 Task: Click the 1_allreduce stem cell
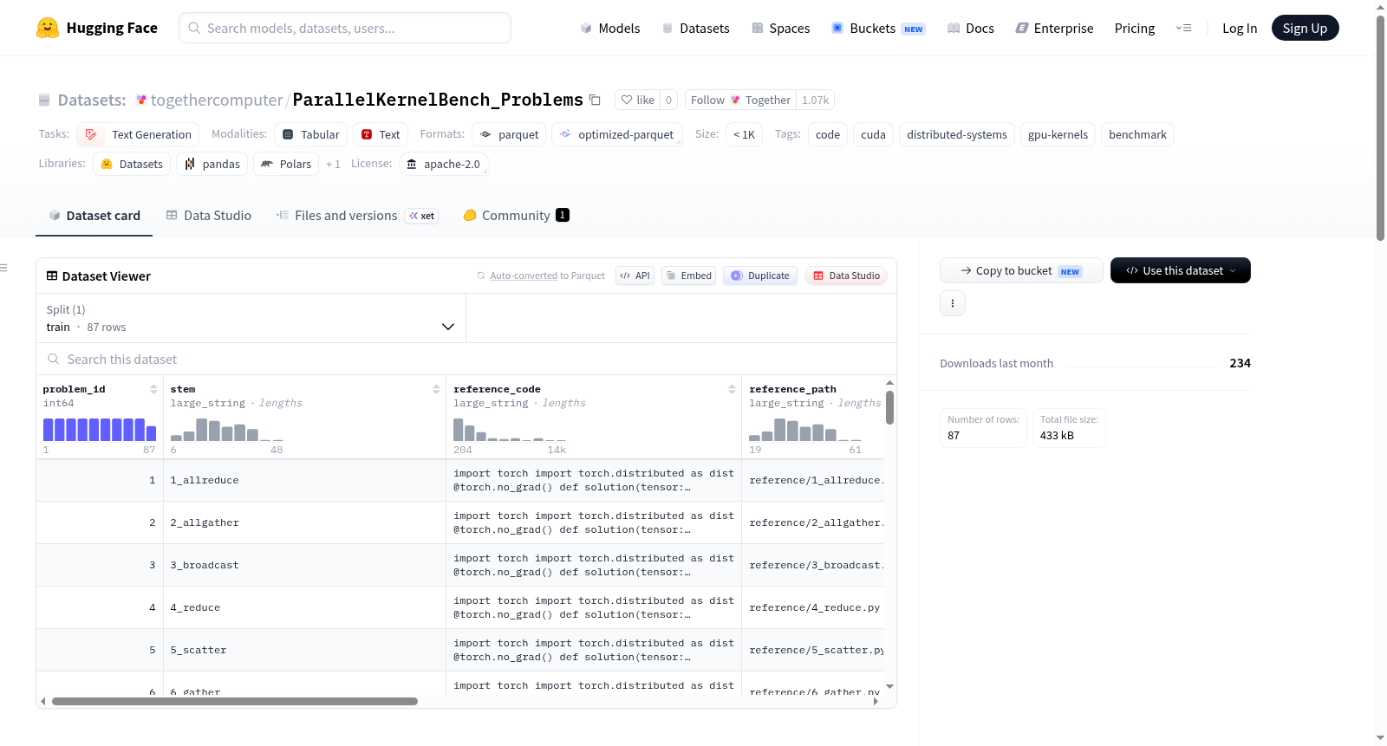(304, 480)
